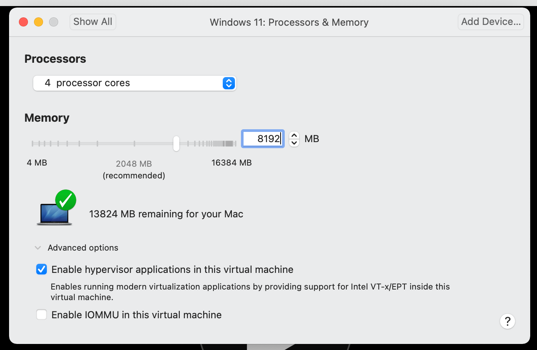The width and height of the screenshot is (537, 350).
Task: Disable hypervisor applications checkbox
Action: point(42,269)
